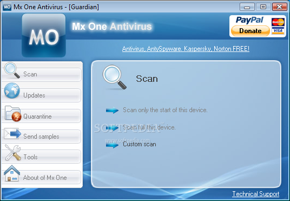Click the magnifying glass icon beside the sidebar Scan button
The image size is (290, 201).
[12, 70]
